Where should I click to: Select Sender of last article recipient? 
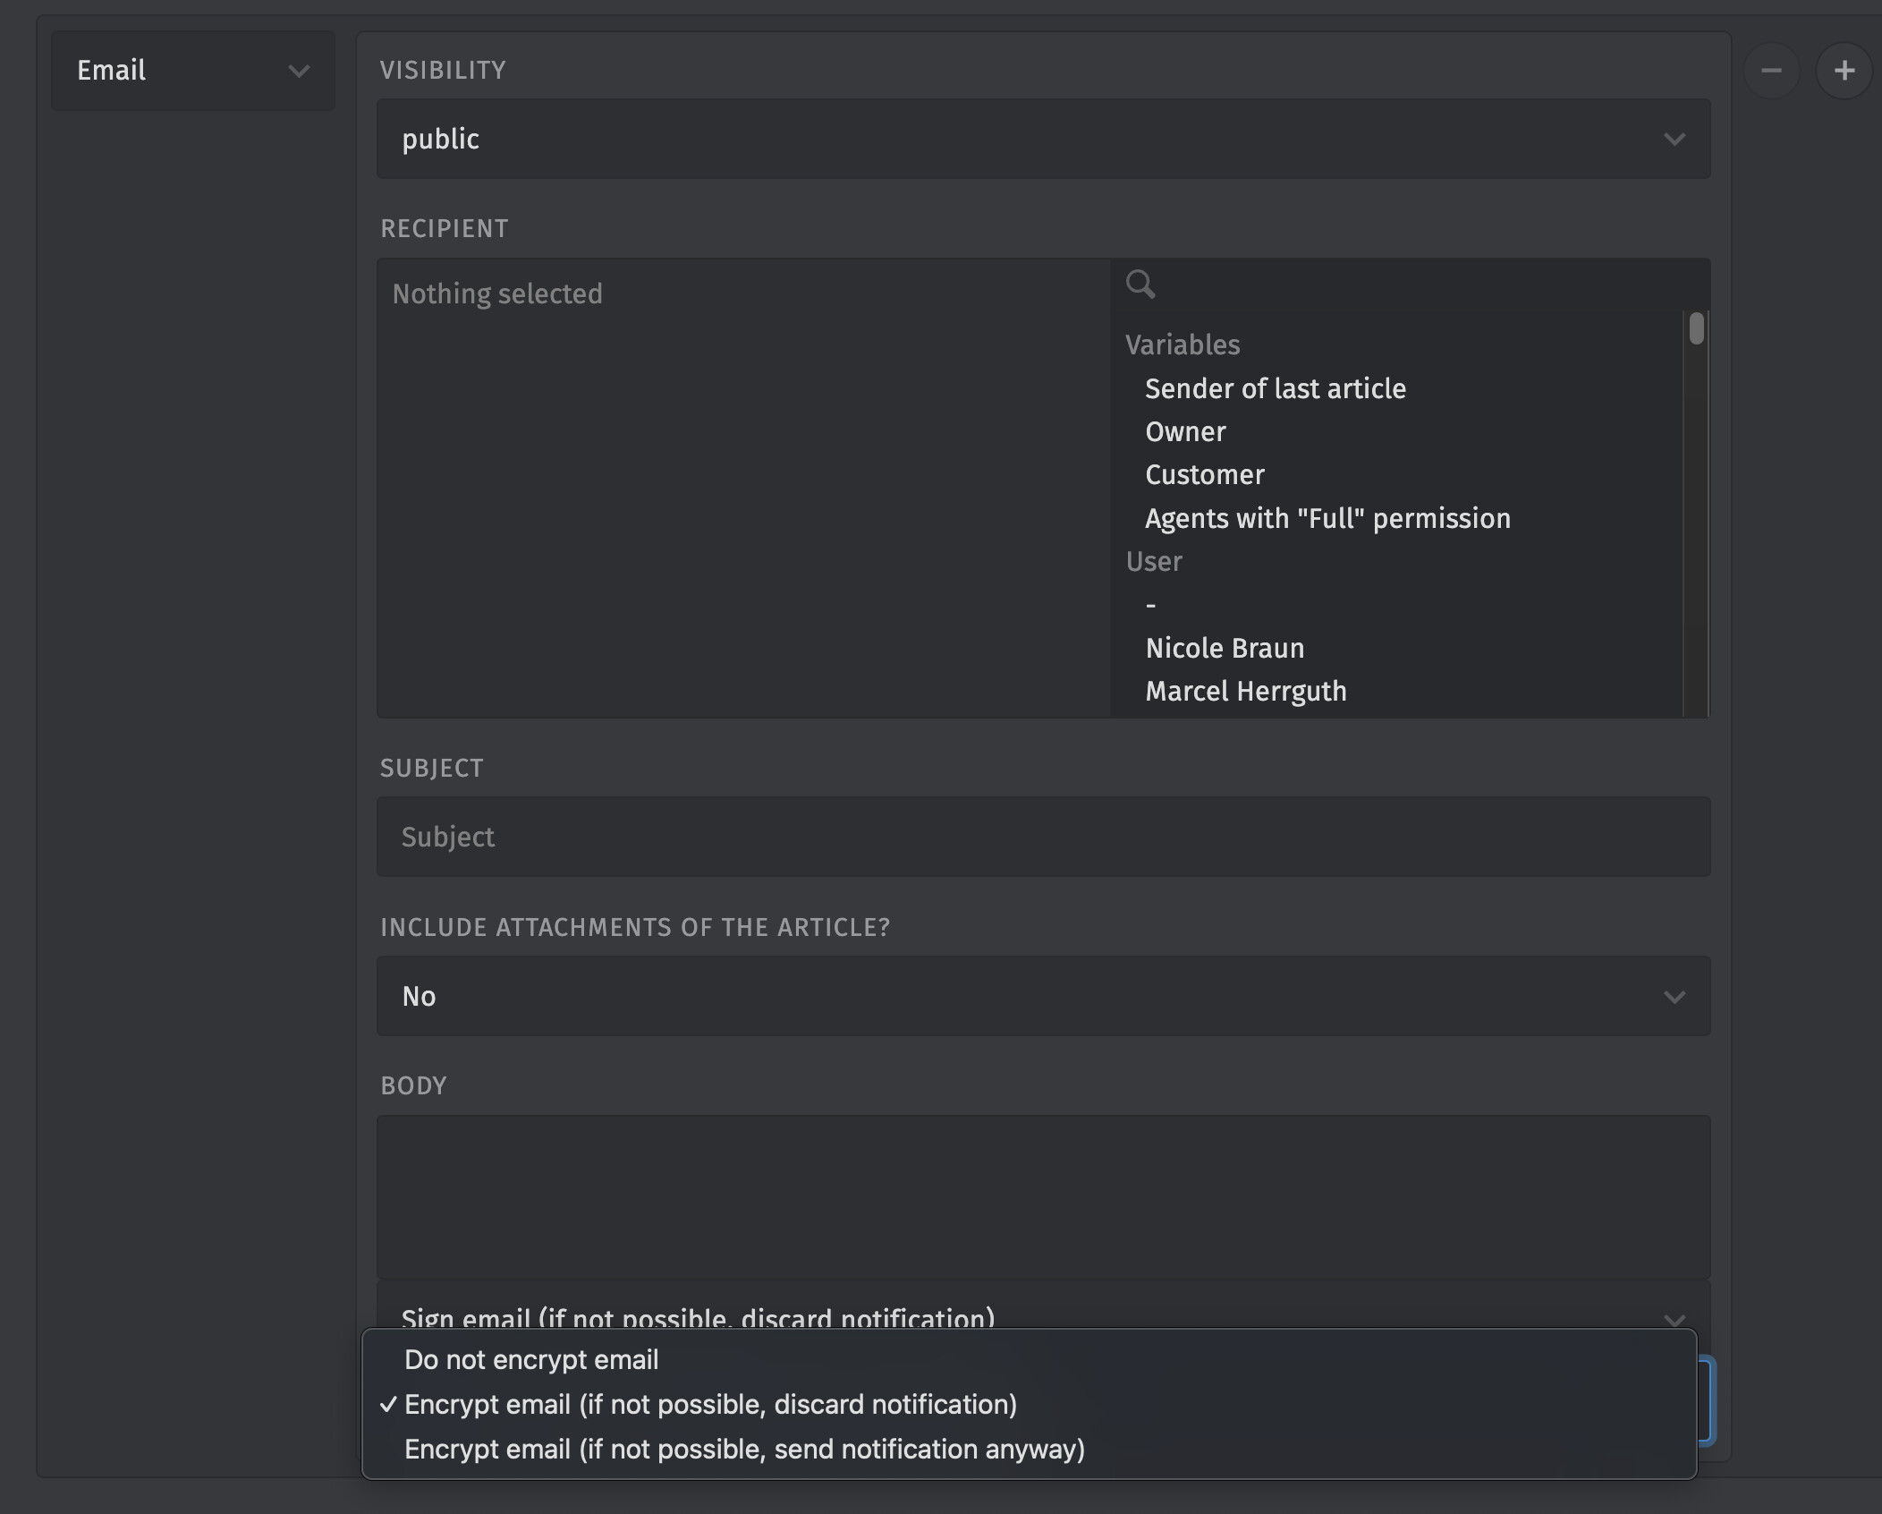coord(1275,388)
